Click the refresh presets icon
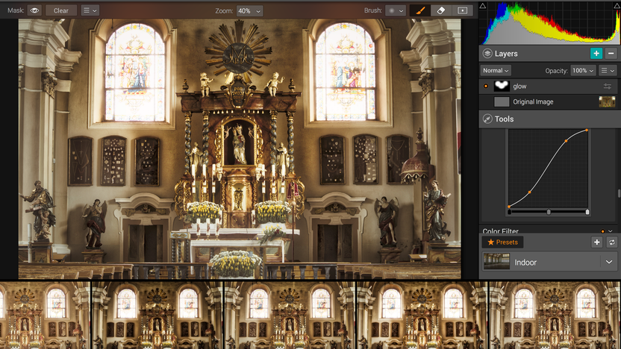The image size is (621, 349). pos(611,242)
